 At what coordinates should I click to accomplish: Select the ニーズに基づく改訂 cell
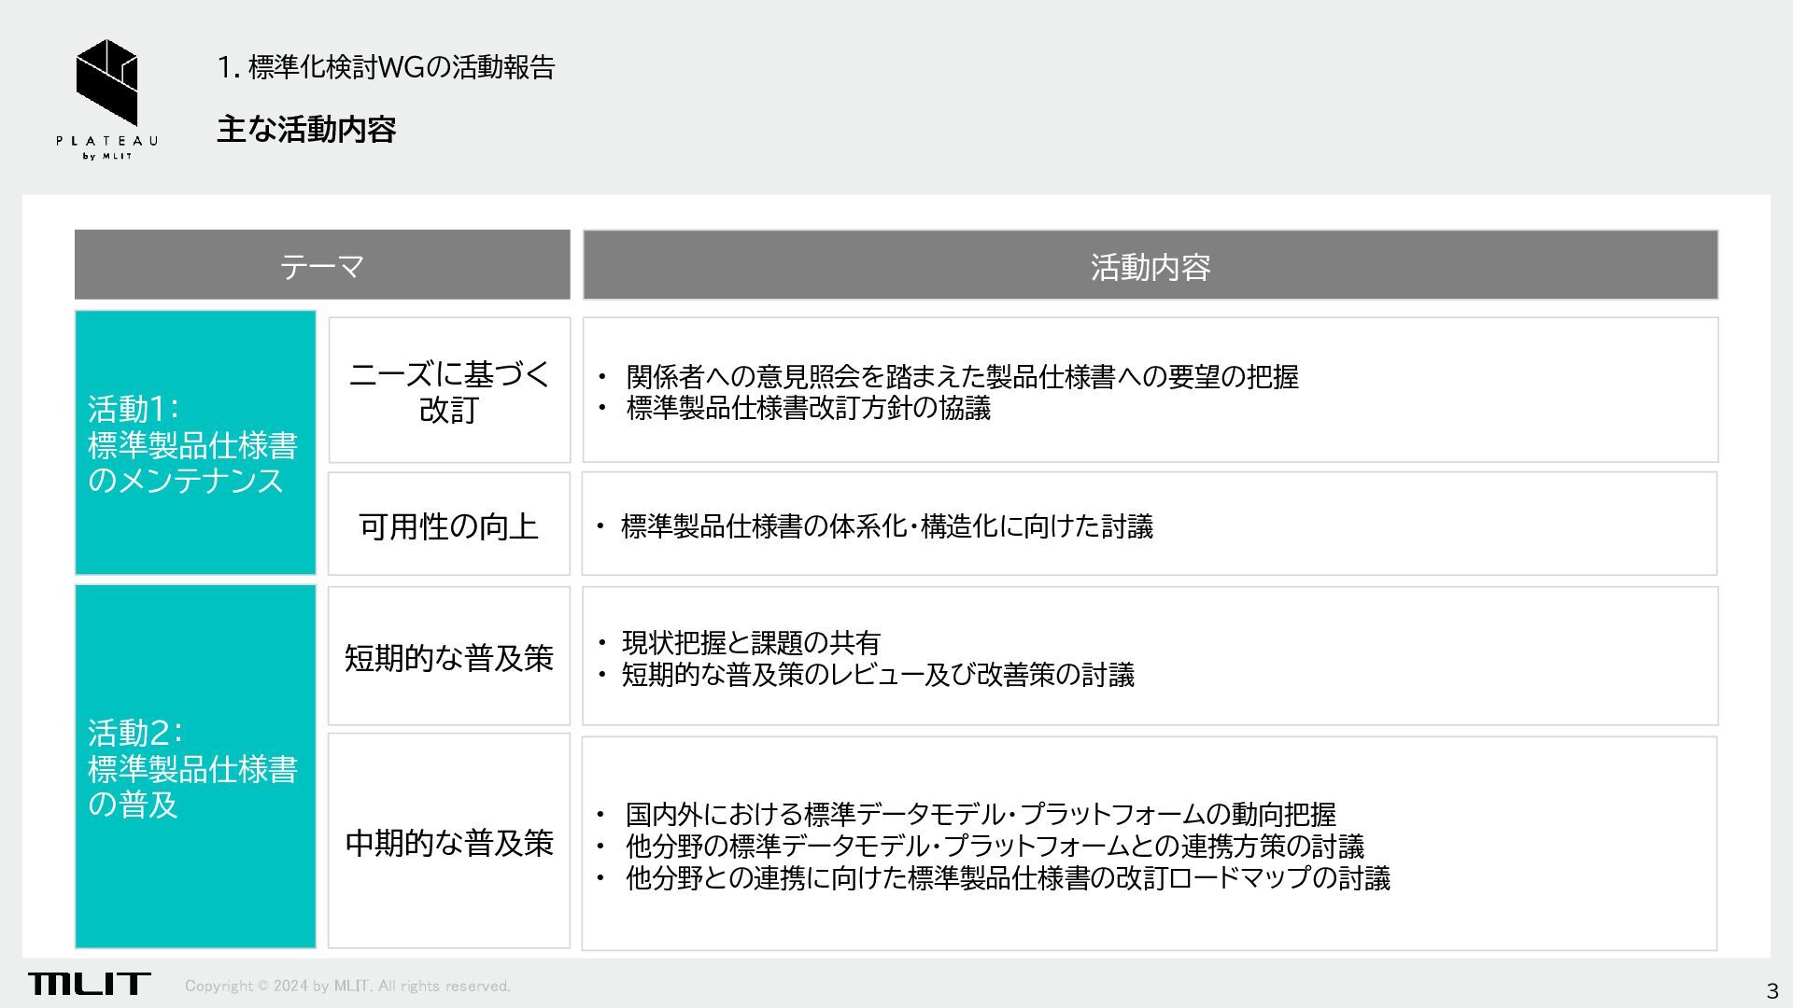click(x=449, y=391)
